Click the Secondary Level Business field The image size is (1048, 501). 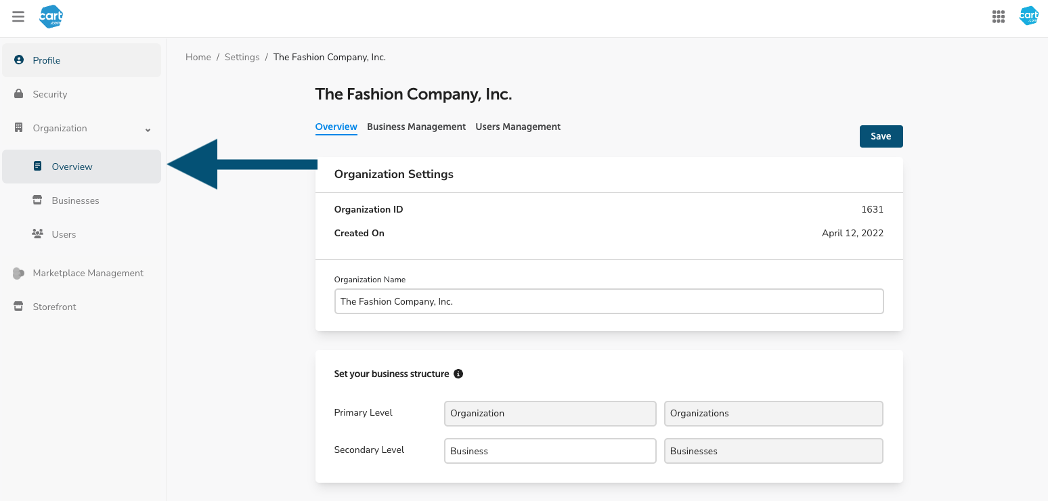[550, 451]
